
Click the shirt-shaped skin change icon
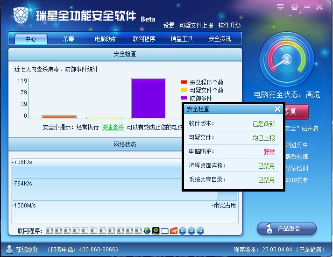click(295, 7)
